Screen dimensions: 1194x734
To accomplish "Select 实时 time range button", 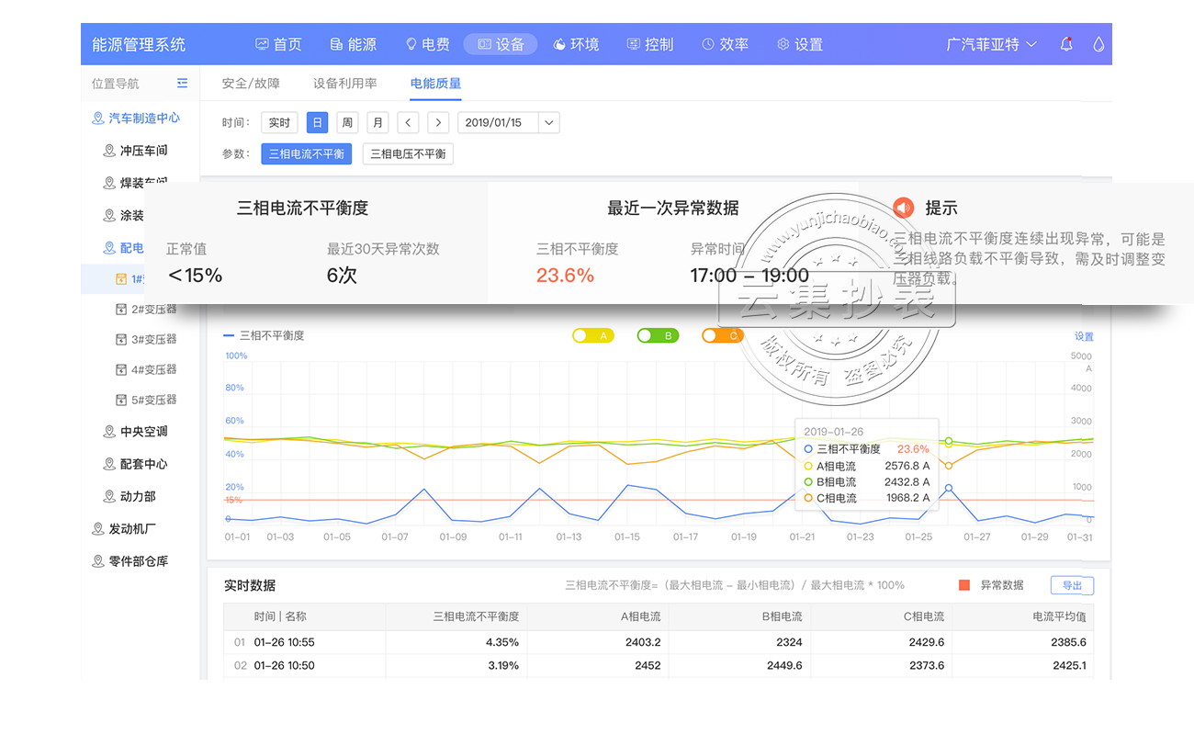I will coord(279,122).
